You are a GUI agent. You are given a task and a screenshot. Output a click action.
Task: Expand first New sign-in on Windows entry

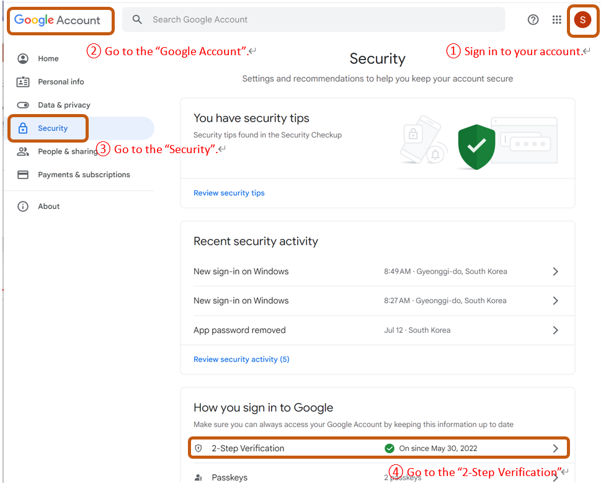coord(555,272)
